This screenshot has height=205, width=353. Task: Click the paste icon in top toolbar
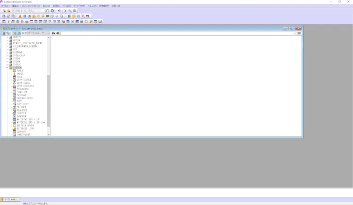point(74,11)
